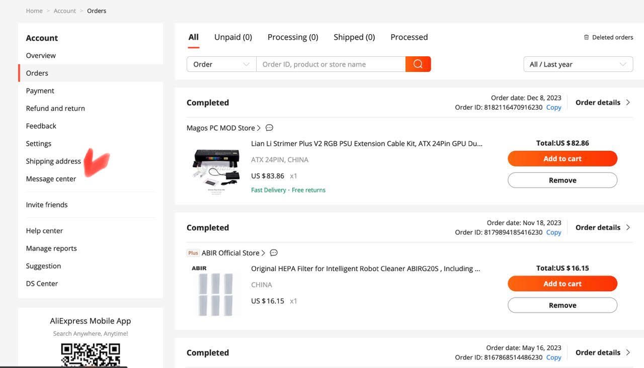Click the US $83.86 item price
The width and height of the screenshot is (644, 368).
point(268,176)
